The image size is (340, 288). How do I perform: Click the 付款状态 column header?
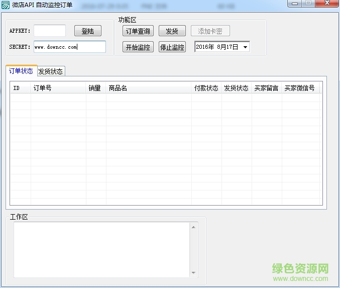[206, 88]
